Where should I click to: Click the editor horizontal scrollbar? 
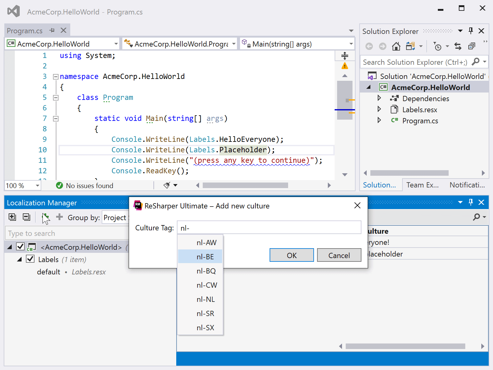click(245, 185)
